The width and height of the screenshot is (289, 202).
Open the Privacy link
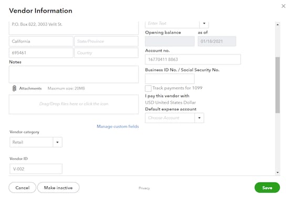click(x=144, y=188)
